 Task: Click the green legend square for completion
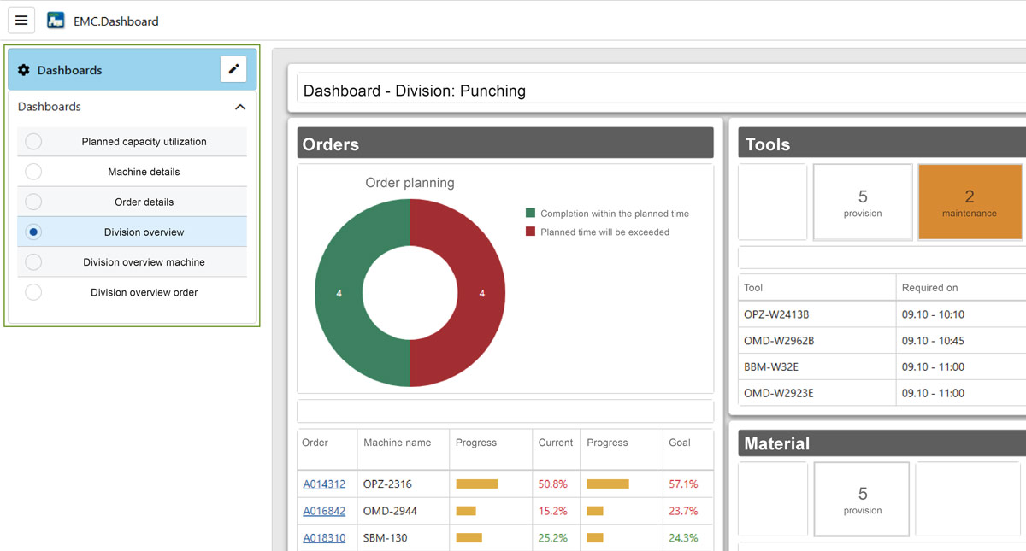[530, 214]
